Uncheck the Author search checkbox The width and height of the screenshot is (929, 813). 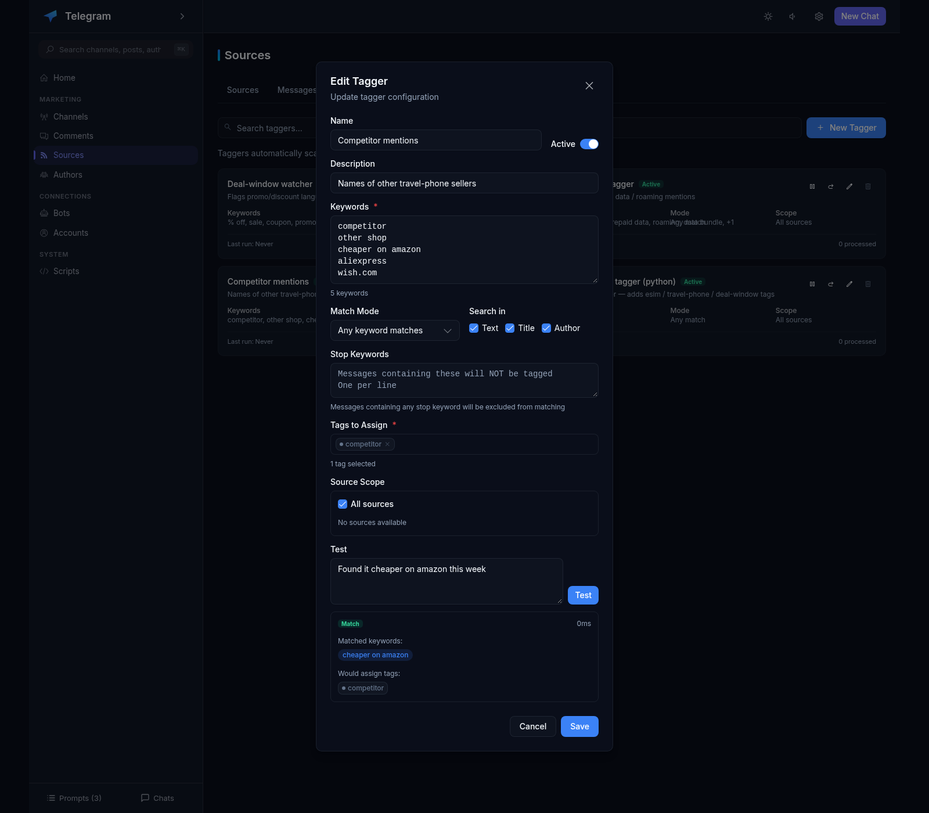click(x=546, y=328)
